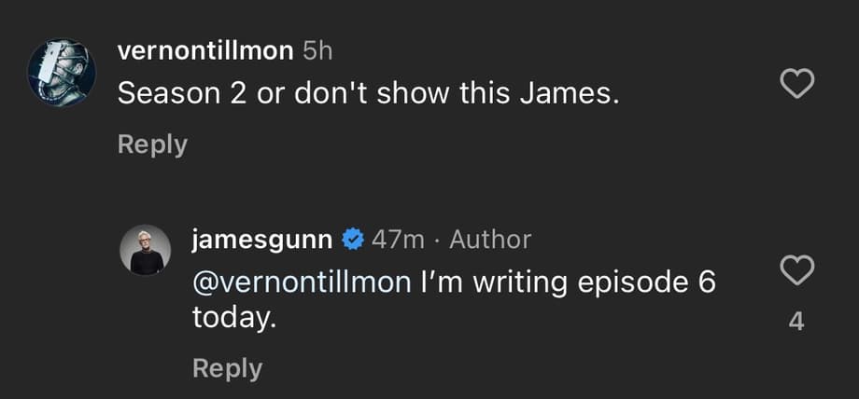
Task: Select the Author label
Action: click(x=490, y=240)
